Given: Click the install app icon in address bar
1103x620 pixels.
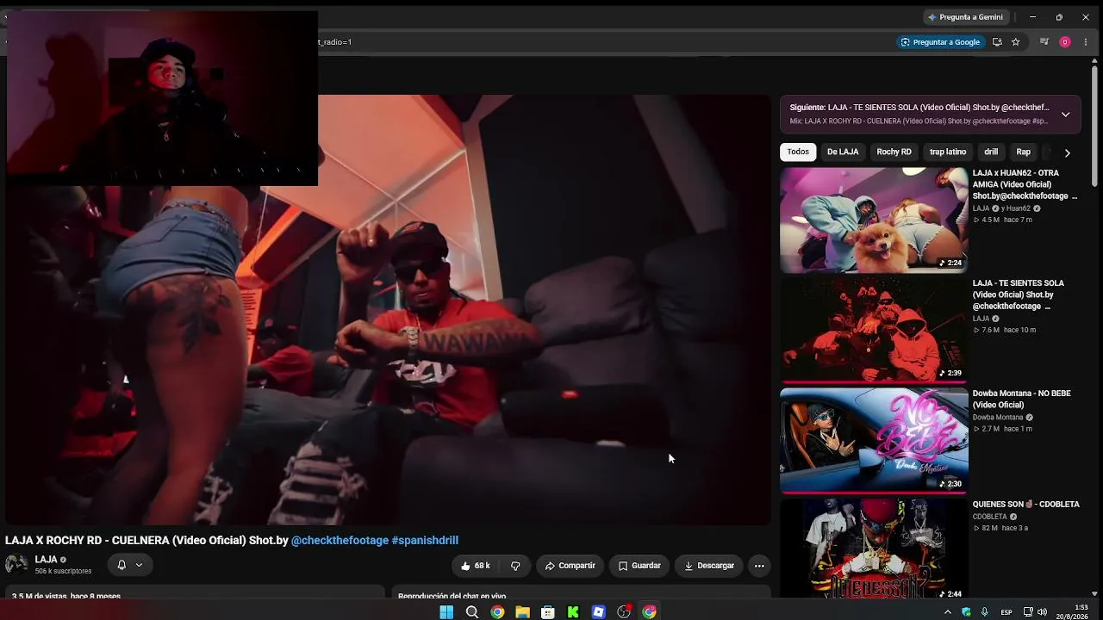Looking at the screenshot, I should click(997, 42).
